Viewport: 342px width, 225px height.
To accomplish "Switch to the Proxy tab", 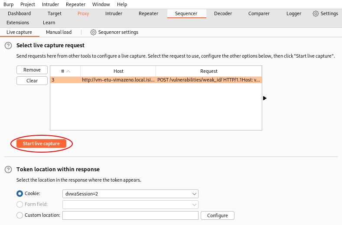I will coord(83,13).
